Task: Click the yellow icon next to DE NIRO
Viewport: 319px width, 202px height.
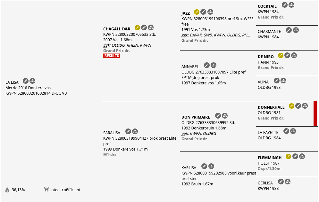Action: (x=281, y=55)
